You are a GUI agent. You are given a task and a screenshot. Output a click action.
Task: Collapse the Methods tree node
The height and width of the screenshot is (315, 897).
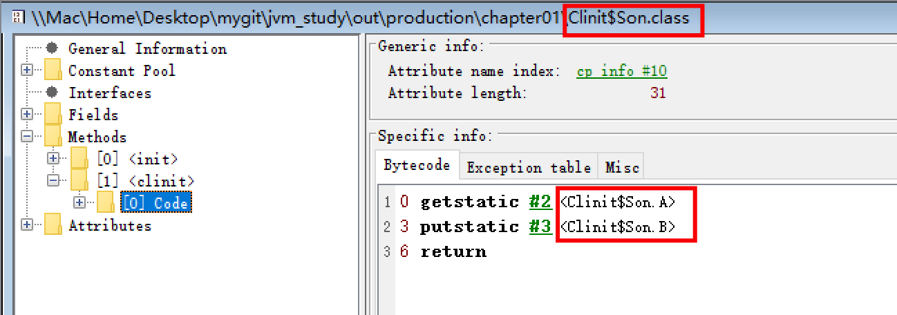[27, 137]
